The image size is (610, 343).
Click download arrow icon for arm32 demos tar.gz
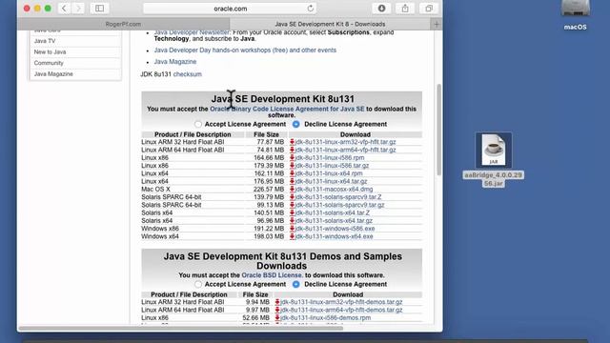point(277,302)
